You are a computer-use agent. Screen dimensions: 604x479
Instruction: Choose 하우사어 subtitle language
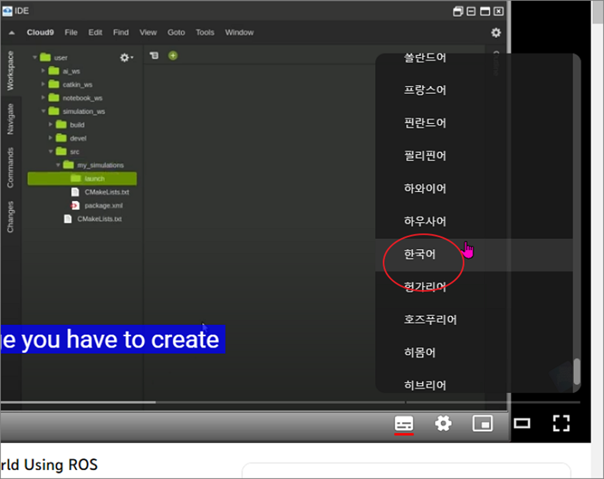(474, 221)
